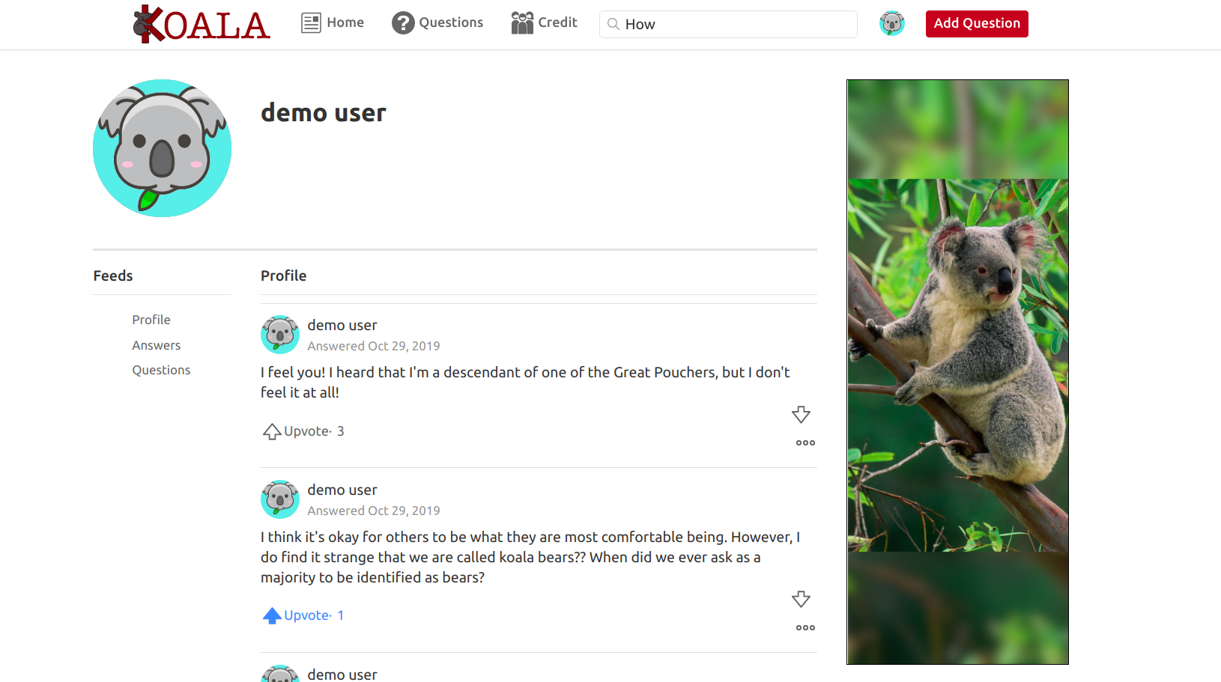Open more options for koala bears answer
Viewport: 1221px width, 682px height.
pos(805,628)
